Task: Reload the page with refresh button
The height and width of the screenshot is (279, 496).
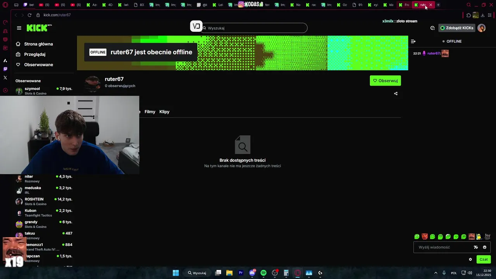Action: point(29,15)
